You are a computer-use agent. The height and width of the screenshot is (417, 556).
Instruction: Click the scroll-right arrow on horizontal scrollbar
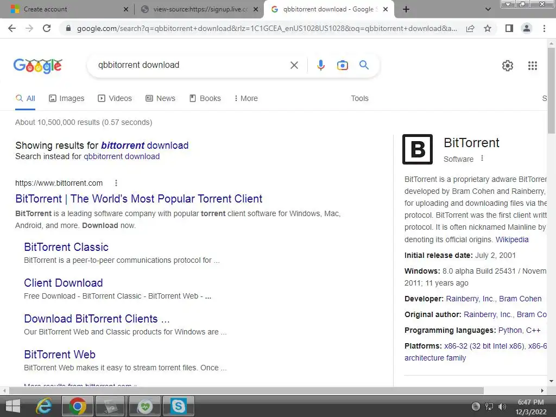[542, 391]
